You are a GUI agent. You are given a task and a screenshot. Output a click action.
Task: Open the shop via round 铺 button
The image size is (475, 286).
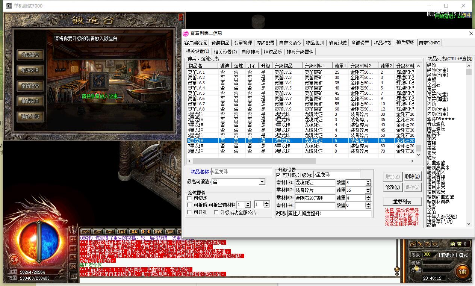462,271
